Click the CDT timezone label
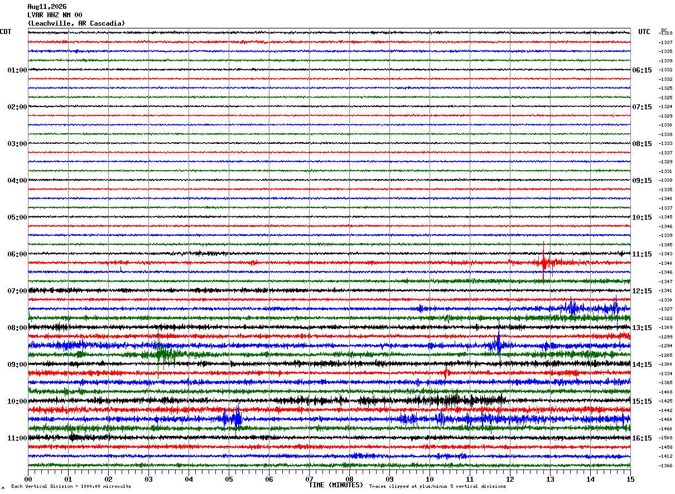 tap(6, 32)
